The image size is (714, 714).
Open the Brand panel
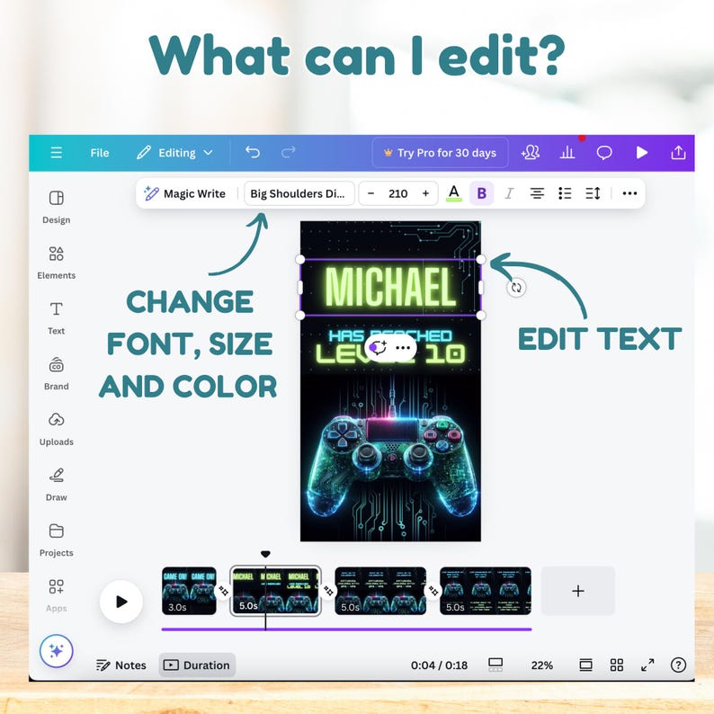coord(56,374)
